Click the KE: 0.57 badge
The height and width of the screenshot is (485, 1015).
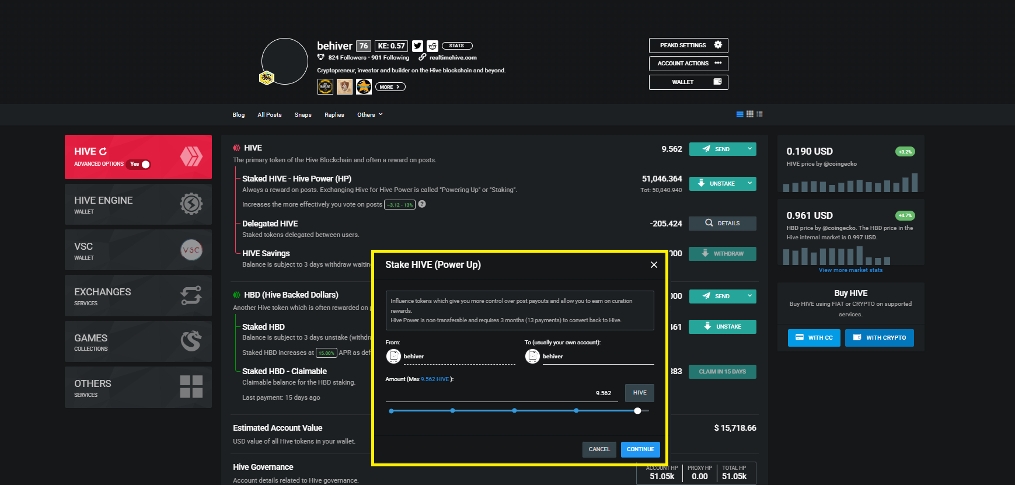tap(391, 46)
